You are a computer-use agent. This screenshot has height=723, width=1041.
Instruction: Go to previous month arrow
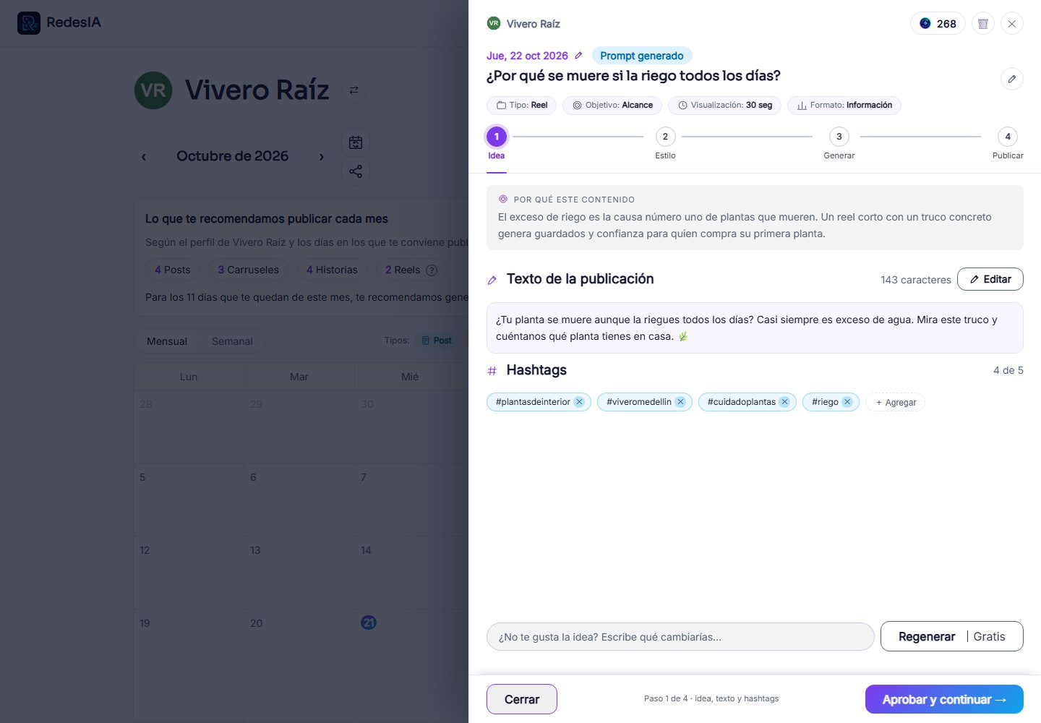(x=144, y=156)
